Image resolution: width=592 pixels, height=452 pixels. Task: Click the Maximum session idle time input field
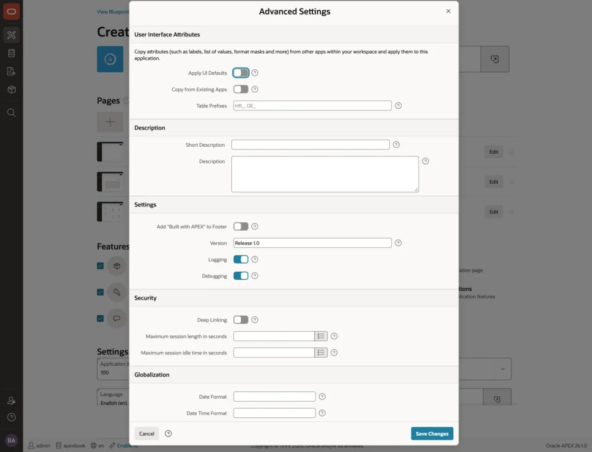click(x=274, y=353)
